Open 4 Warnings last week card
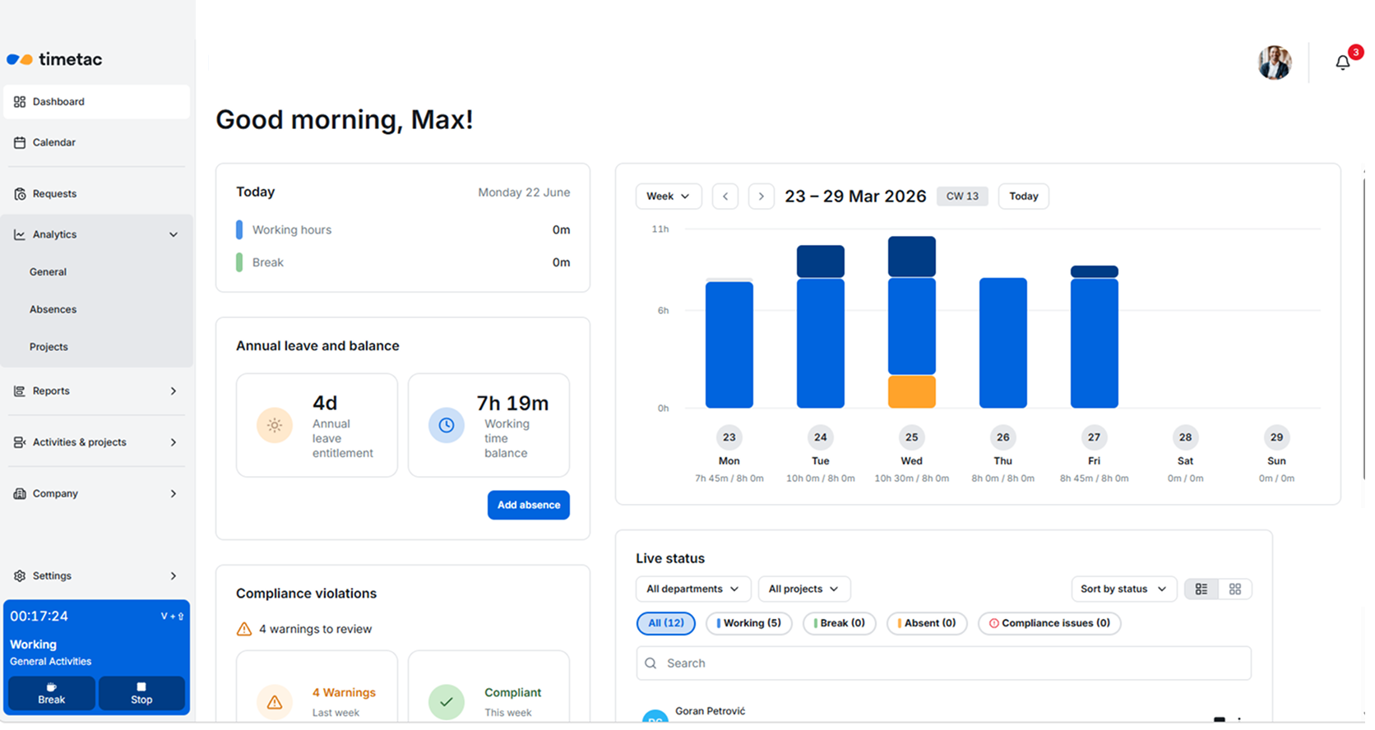The height and width of the screenshot is (730, 1375). [317, 687]
